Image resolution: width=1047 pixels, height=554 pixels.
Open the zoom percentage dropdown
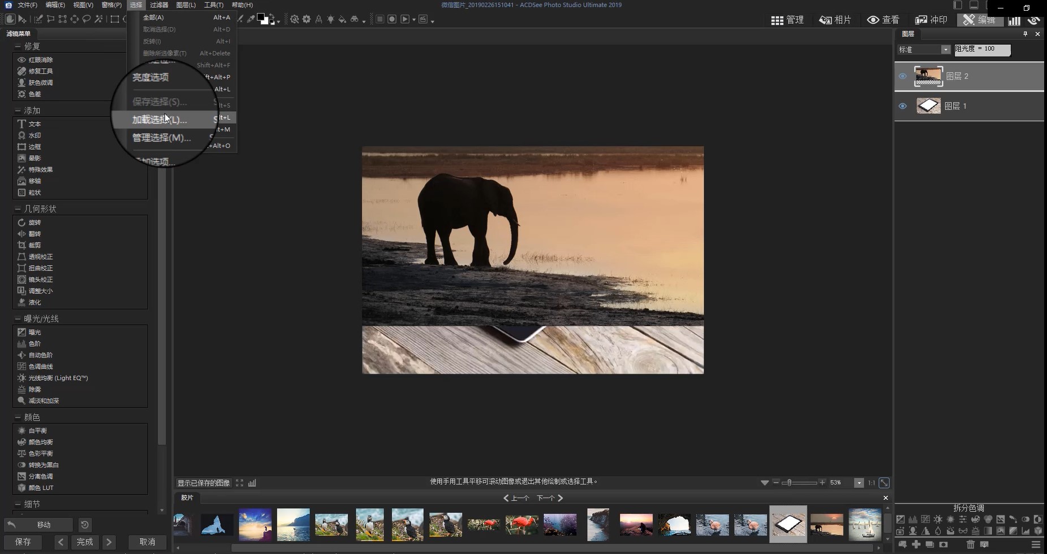[859, 483]
